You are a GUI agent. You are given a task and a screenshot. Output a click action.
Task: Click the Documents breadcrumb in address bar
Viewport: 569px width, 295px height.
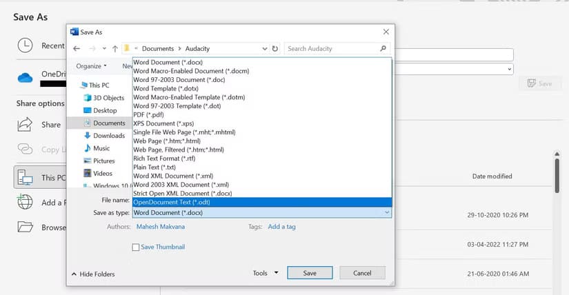pyautogui.click(x=158, y=49)
